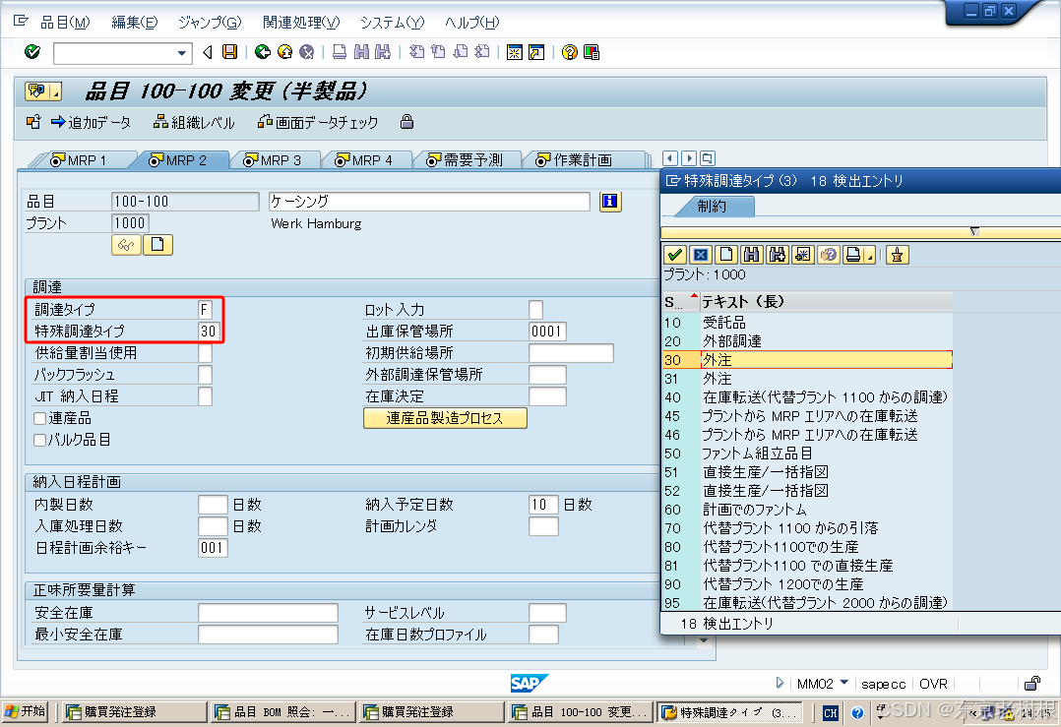Click the Print icon in popup toolbar
Image resolution: width=1061 pixels, height=727 pixels.
click(x=853, y=255)
